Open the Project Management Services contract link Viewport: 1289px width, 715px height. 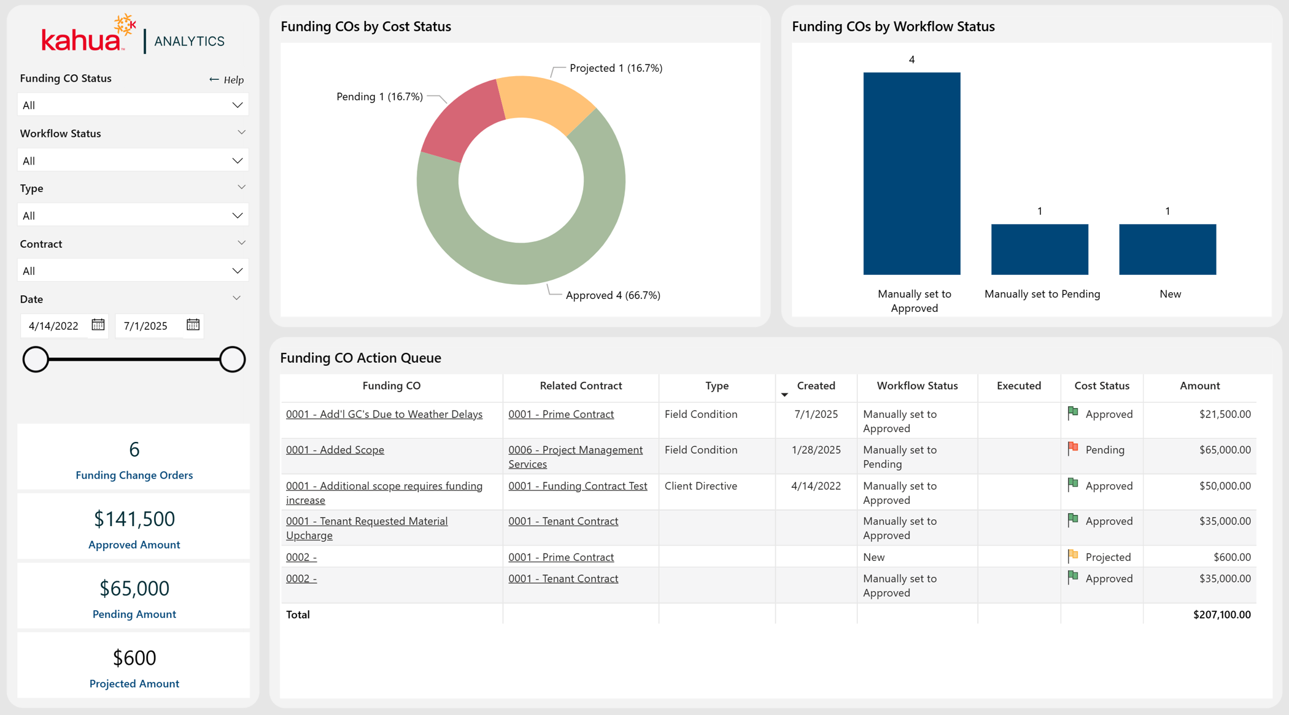pyautogui.click(x=575, y=457)
